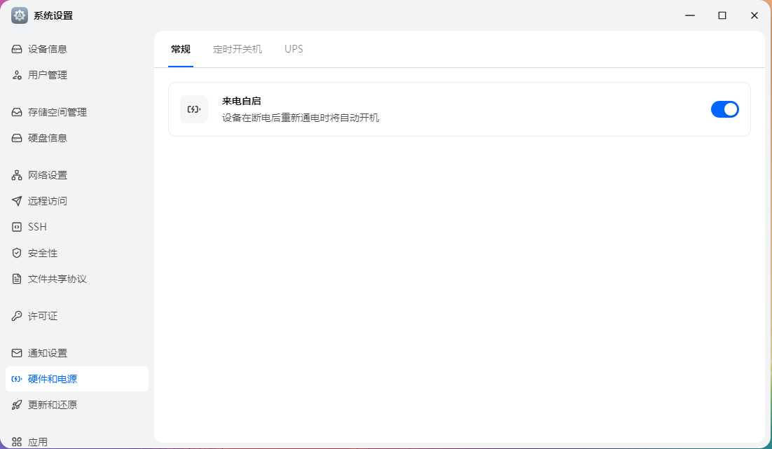This screenshot has width=772, height=449.
Task: Disable the 来电自启 auto power-on toggle
Action: coord(724,109)
